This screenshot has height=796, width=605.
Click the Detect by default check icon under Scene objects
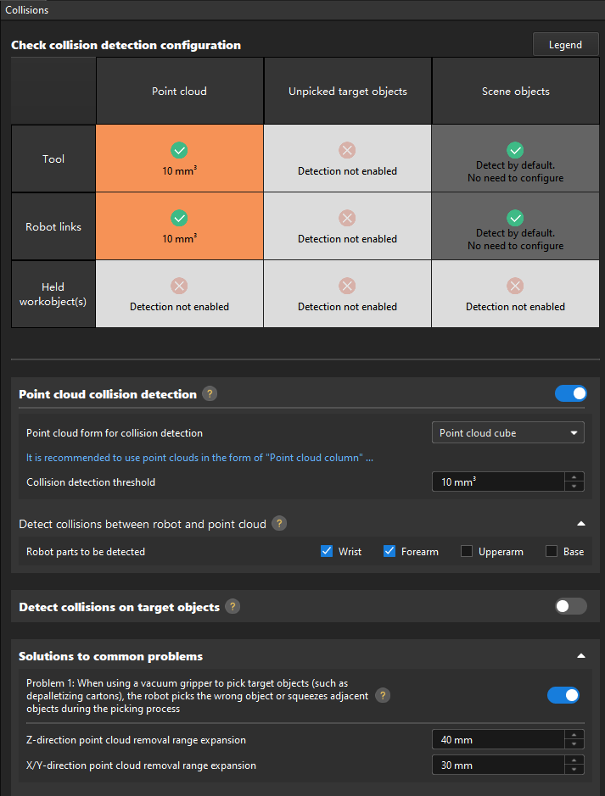pos(515,150)
